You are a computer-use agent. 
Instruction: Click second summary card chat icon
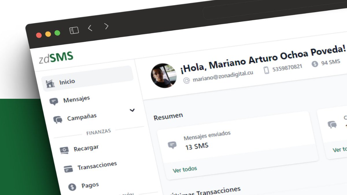[x=332, y=125]
